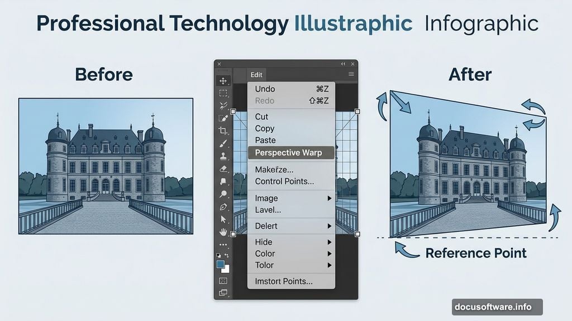Swap foreground and background colors
The height and width of the screenshot is (321, 572).
pos(227,255)
